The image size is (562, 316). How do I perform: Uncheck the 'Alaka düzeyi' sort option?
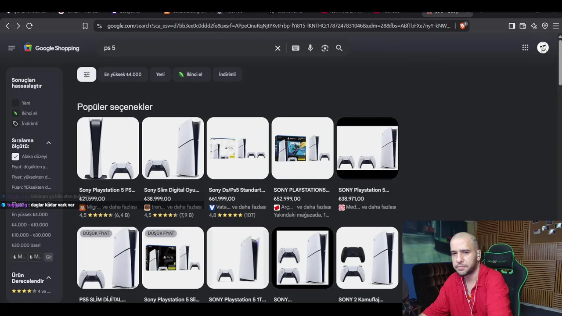pos(15,157)
